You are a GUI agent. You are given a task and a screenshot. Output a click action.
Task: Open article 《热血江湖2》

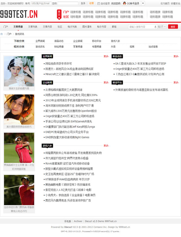[140, 74]
